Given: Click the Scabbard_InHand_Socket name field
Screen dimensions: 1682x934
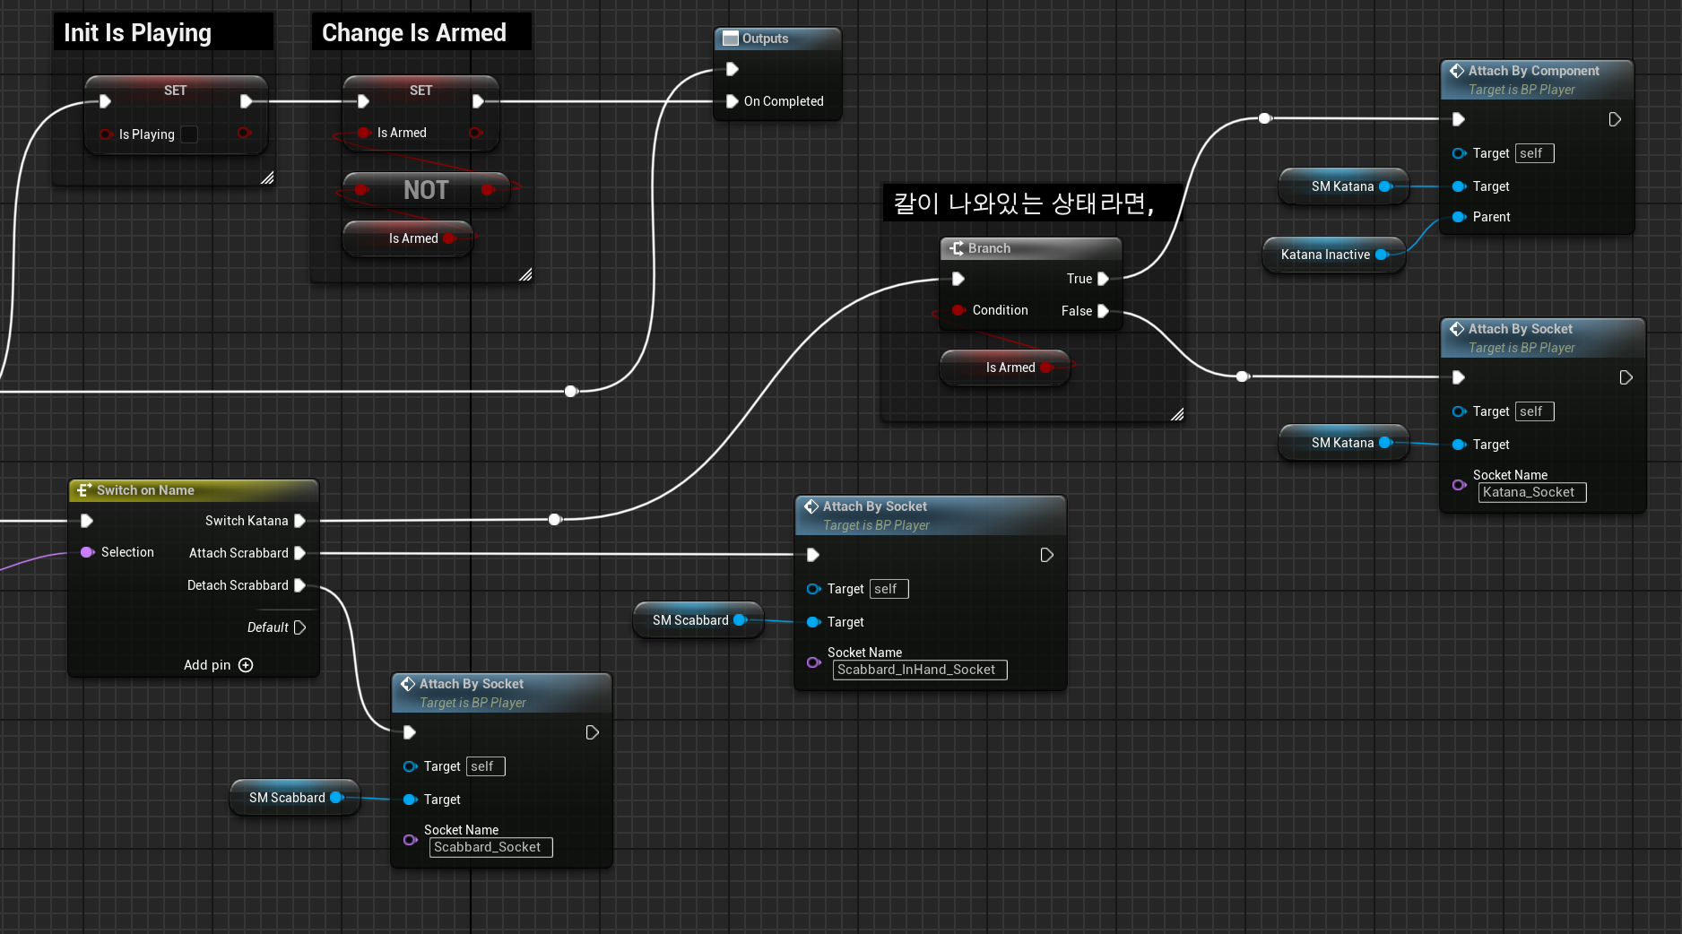Looking at the screenshot, I should pos(919,670).
